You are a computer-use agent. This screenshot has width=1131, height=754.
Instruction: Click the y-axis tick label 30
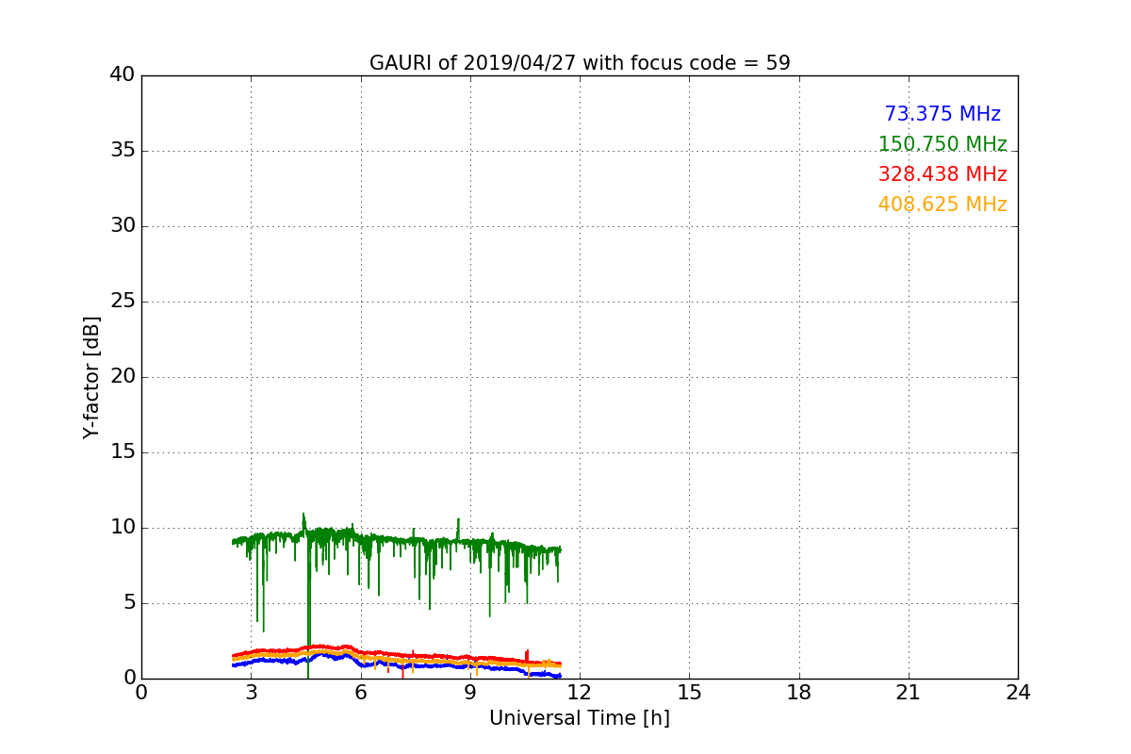(123, 226)
